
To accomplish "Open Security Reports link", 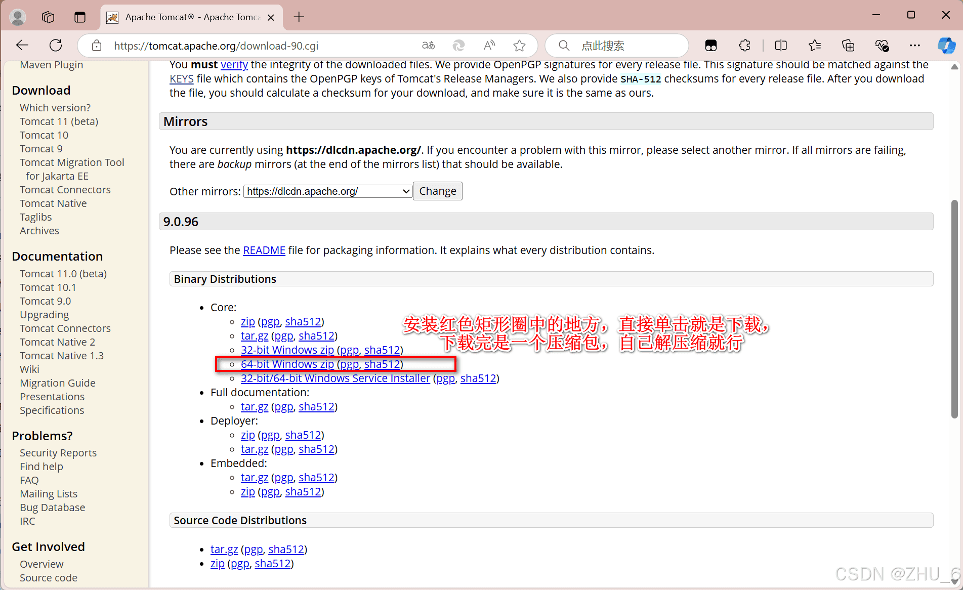I will (58, 453).
